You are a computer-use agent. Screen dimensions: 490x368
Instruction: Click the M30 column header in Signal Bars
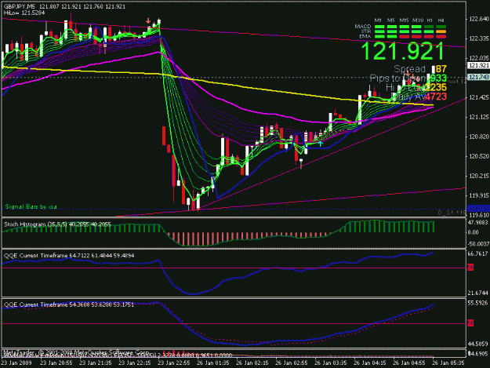pyautogui.click(x=418, y=20)
